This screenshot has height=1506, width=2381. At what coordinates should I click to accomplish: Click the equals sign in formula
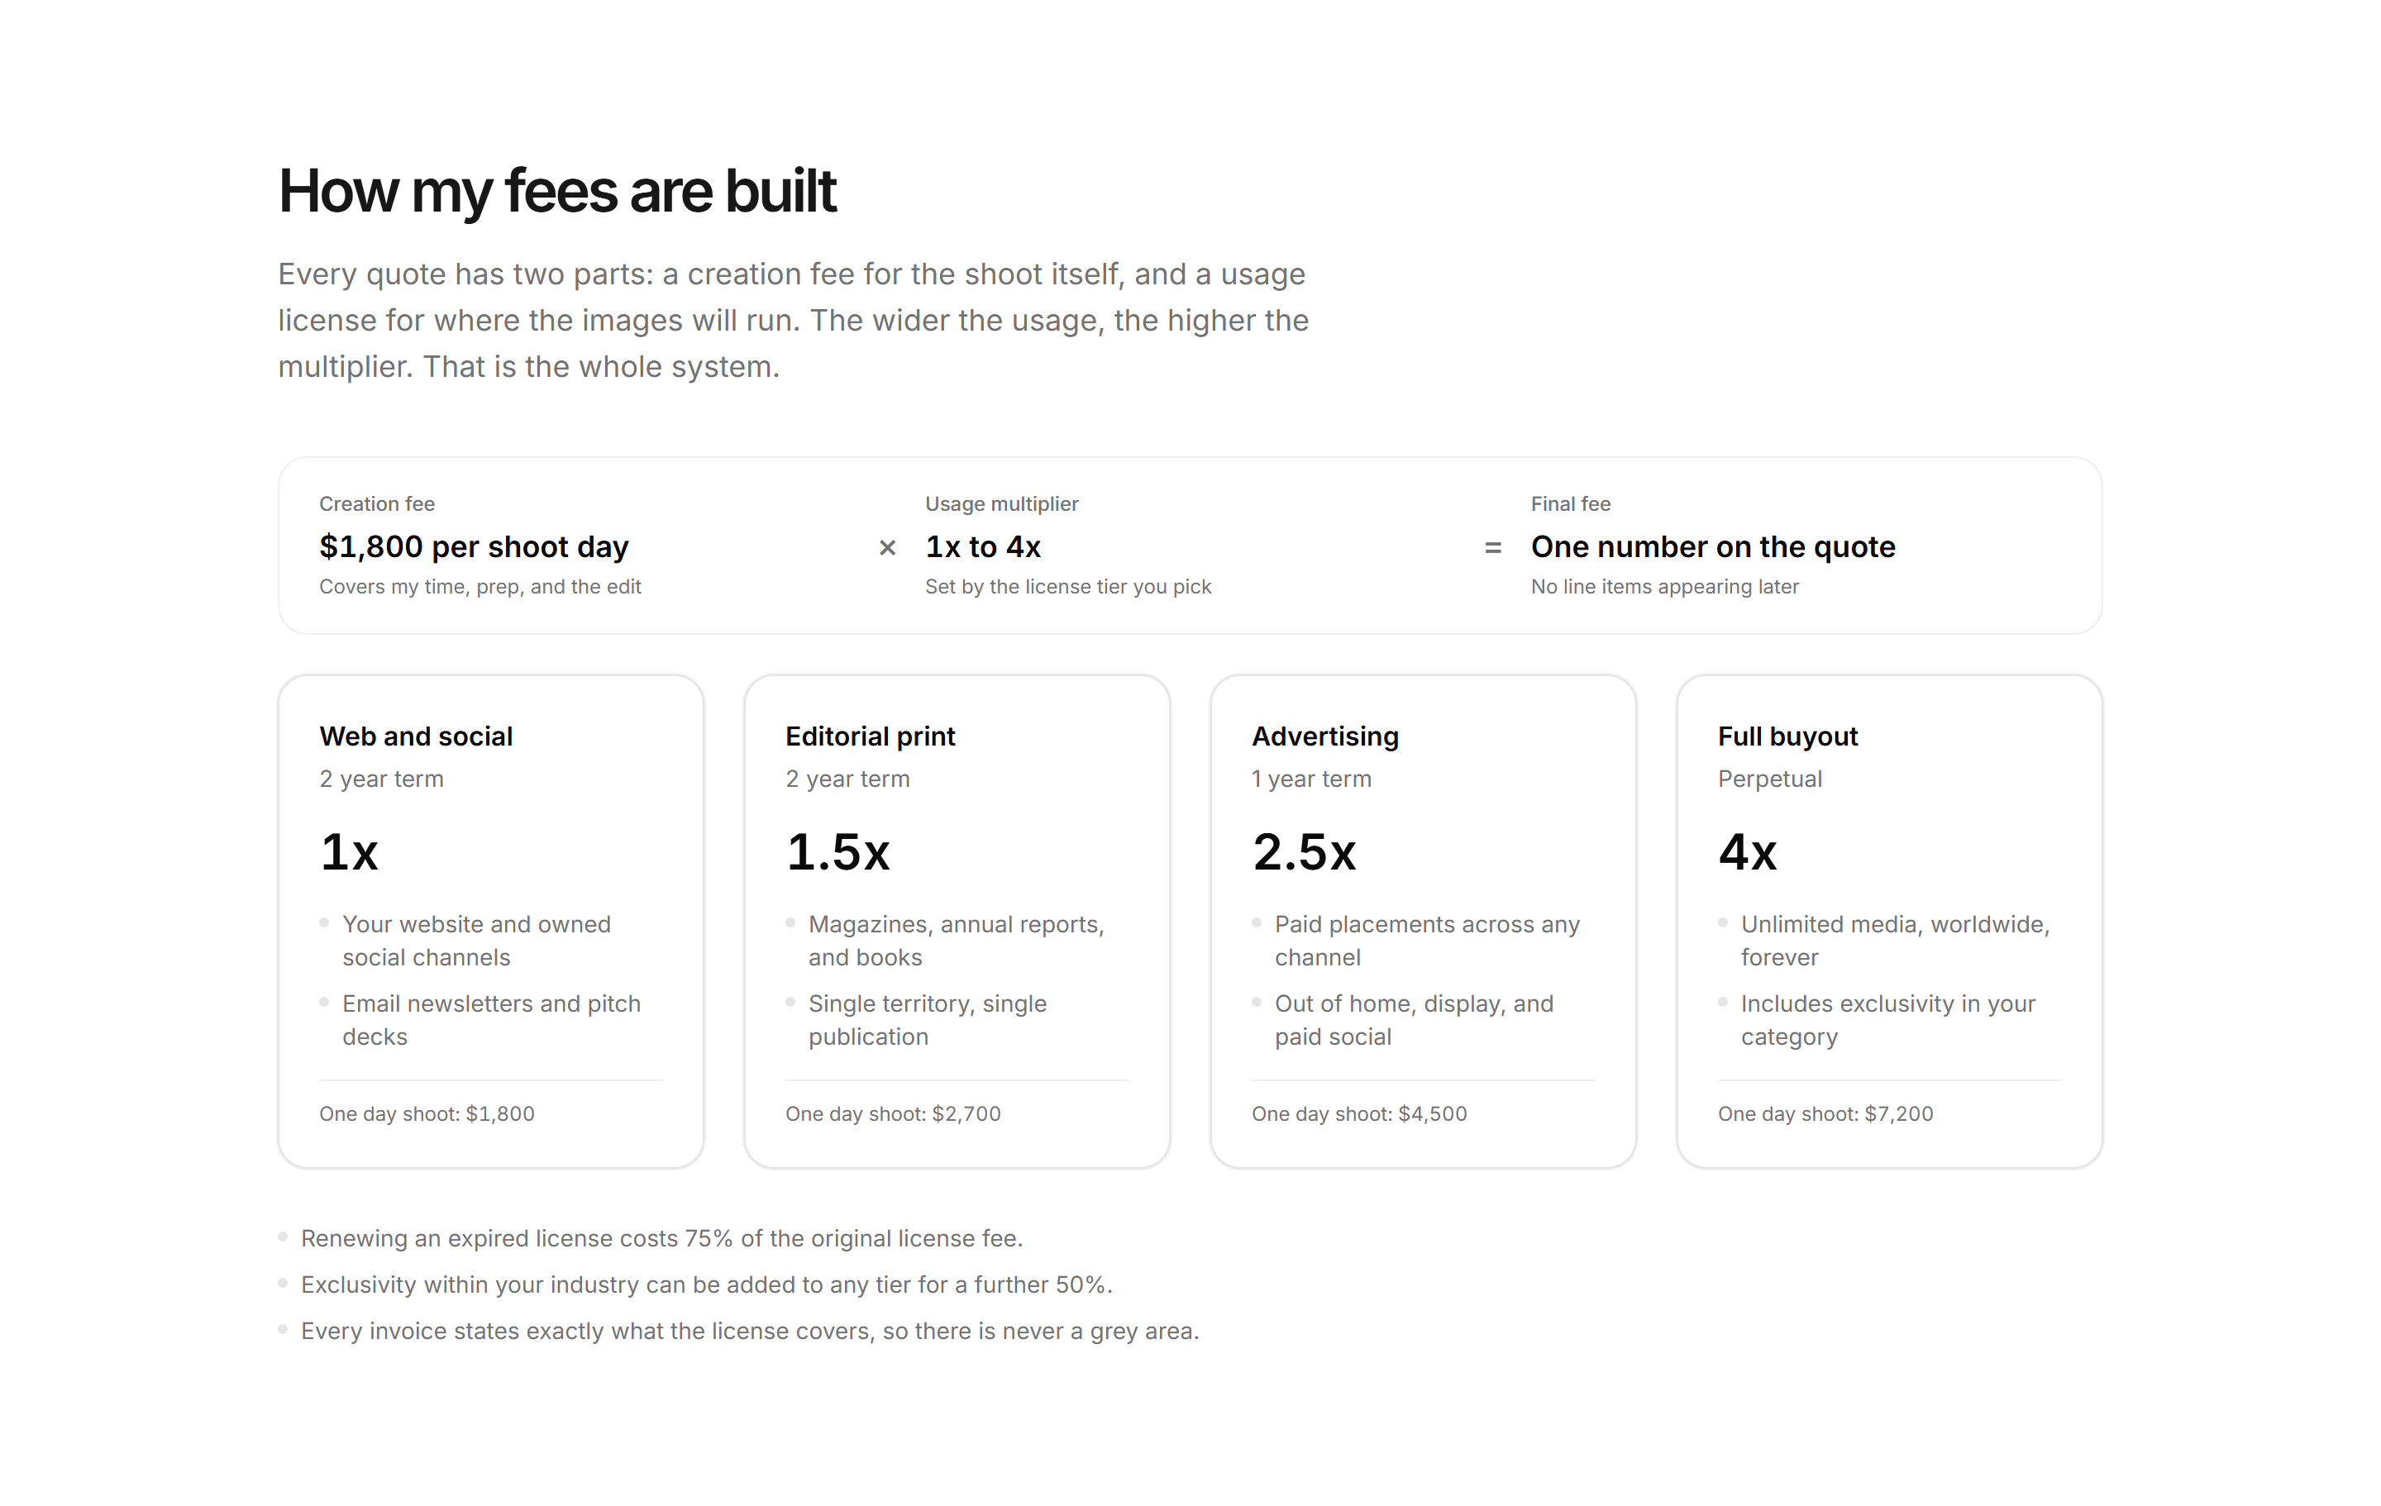pos(1493,547)
